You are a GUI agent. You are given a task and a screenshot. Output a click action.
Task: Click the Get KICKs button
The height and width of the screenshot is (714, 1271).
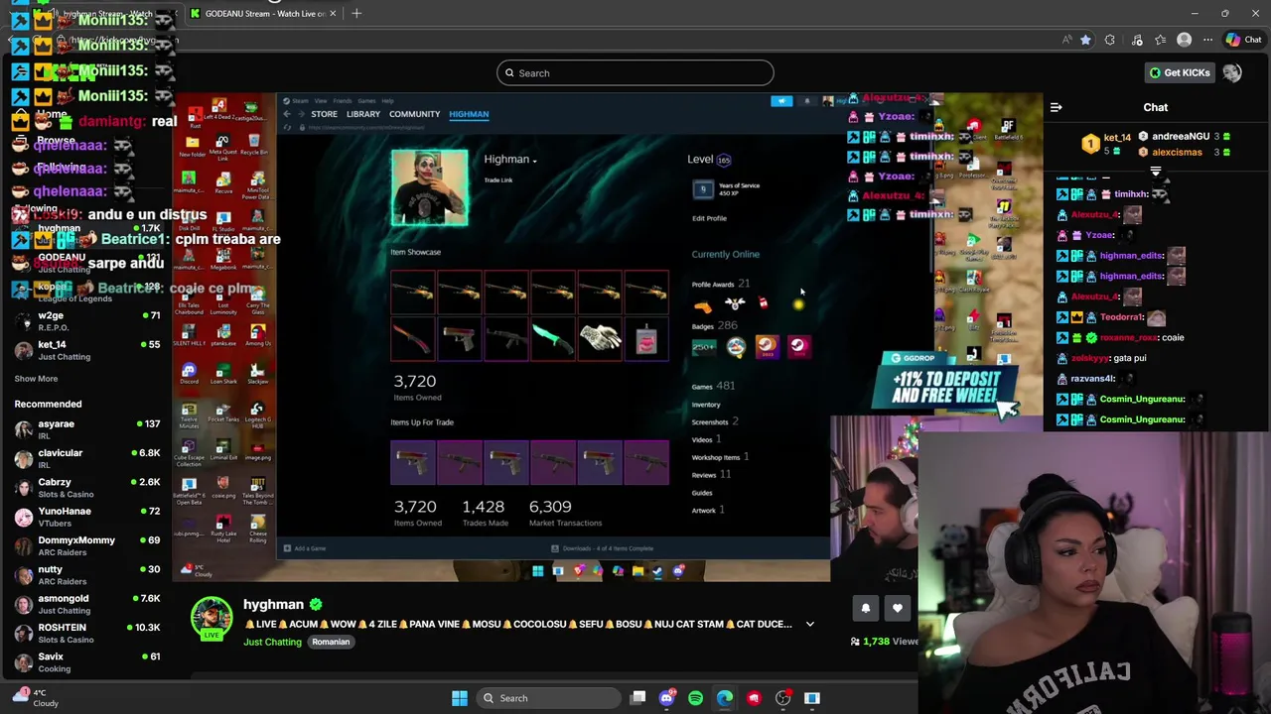click(x=1179, y=72)
